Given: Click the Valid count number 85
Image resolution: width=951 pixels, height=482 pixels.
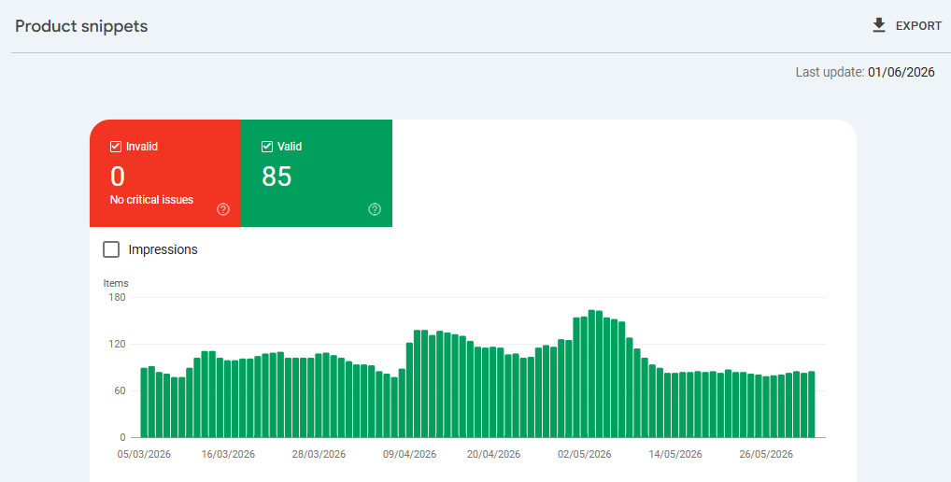Looking at the screenshot, I should click(x=277, y=177).
